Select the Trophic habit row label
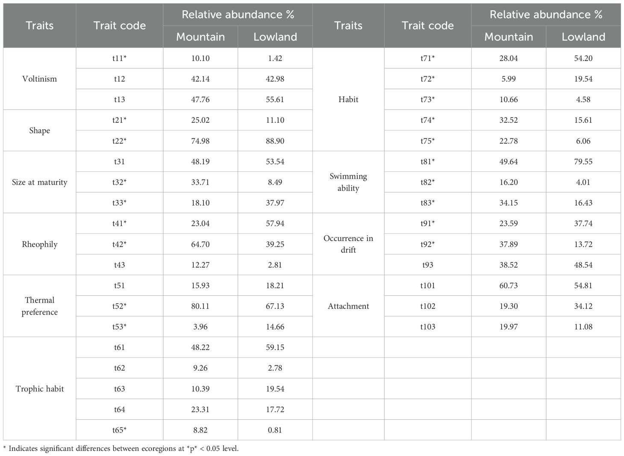The width and height of the screenshot is (624, 456). [x=39, y=388]
